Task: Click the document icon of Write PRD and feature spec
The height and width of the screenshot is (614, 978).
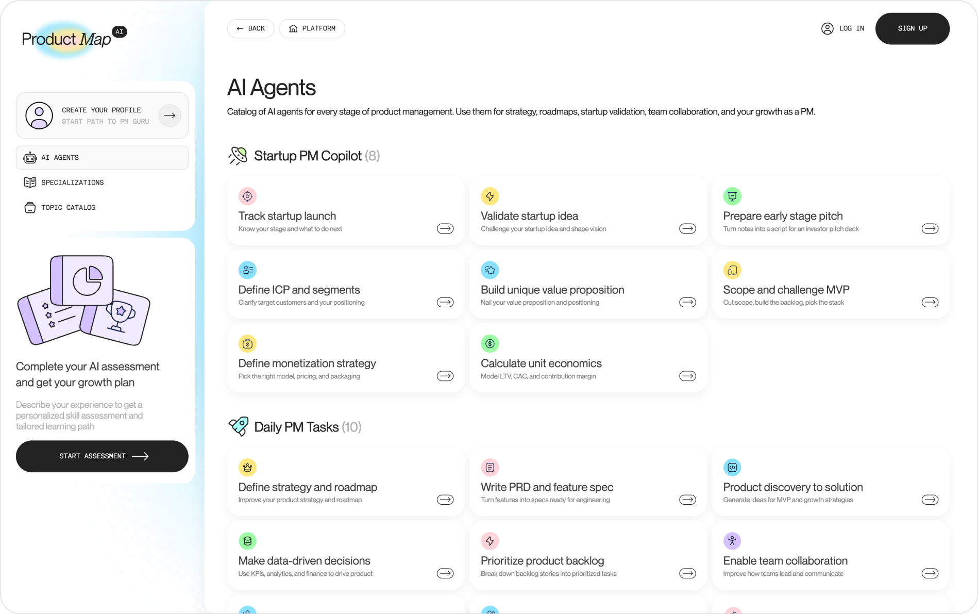Action: click(490, 467)
